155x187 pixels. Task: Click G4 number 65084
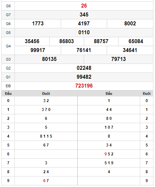136,41
